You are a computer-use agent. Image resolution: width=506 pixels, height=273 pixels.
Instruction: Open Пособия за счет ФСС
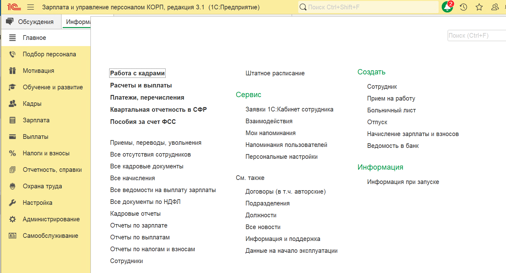click(x=143, y=122)
